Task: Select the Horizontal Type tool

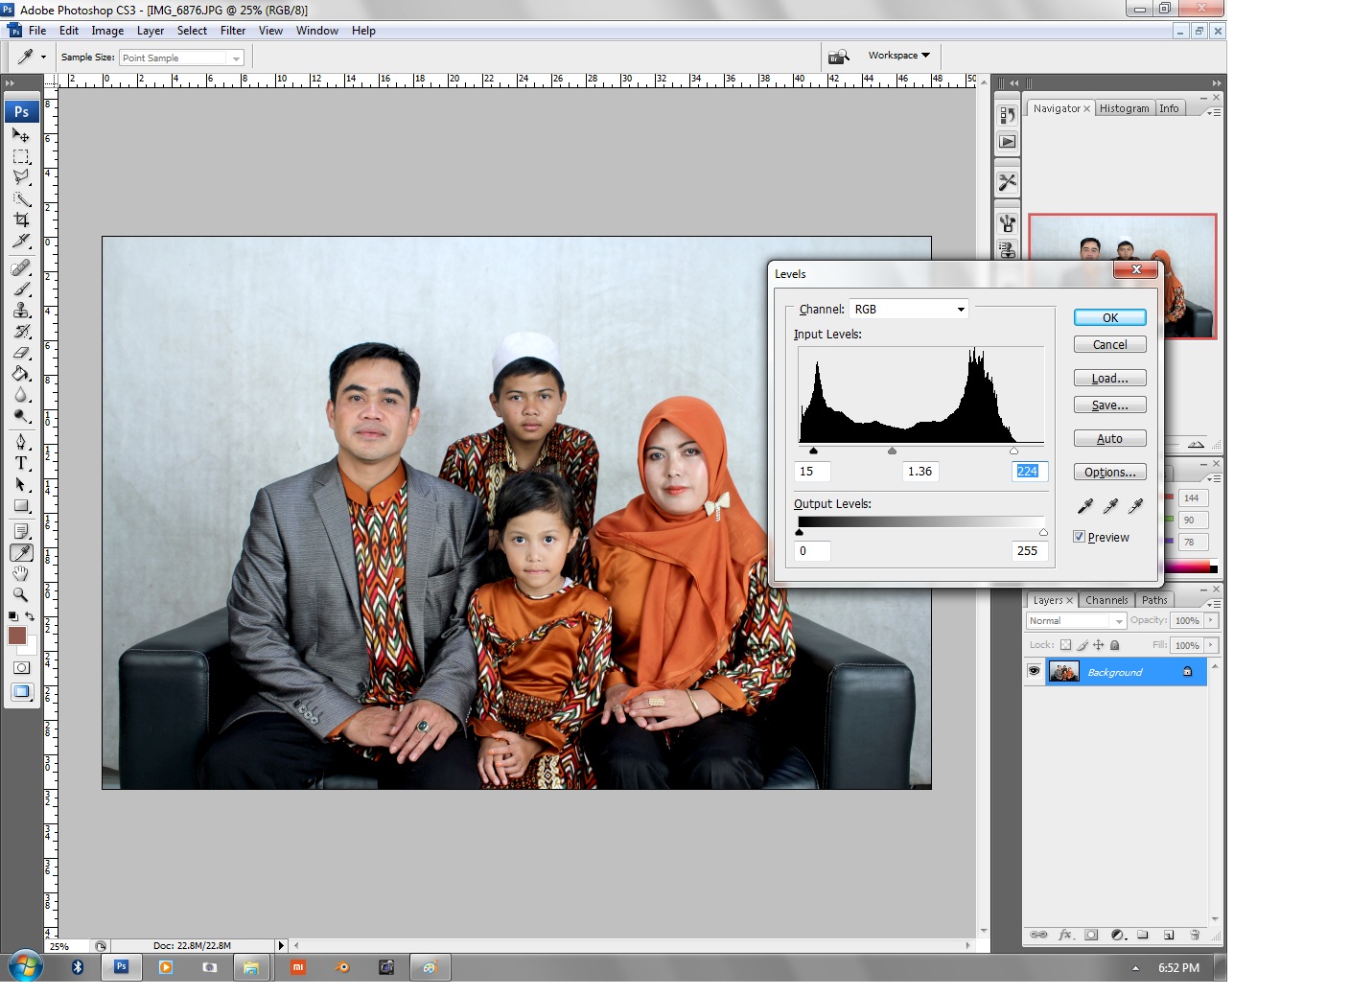Action: [x=21, y=464]
